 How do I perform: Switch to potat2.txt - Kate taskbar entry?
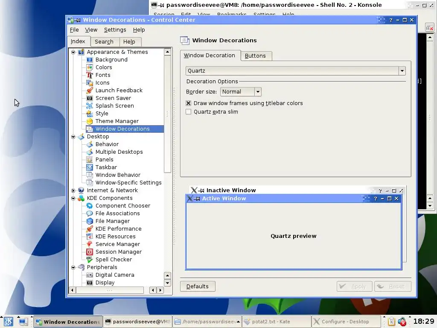click(277, 322)
